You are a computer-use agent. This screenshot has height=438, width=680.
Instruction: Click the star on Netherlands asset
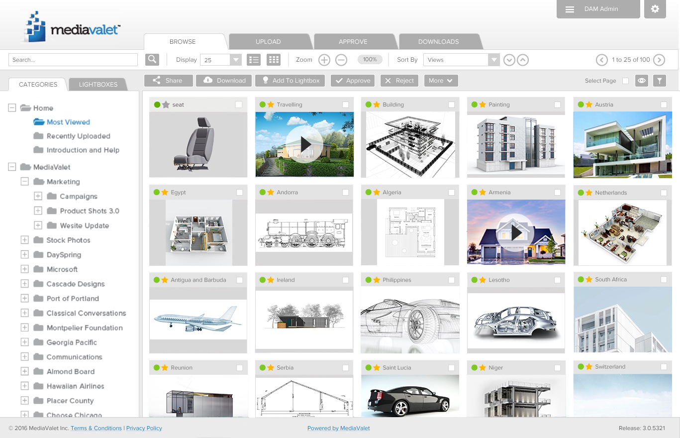coord(589,193)
